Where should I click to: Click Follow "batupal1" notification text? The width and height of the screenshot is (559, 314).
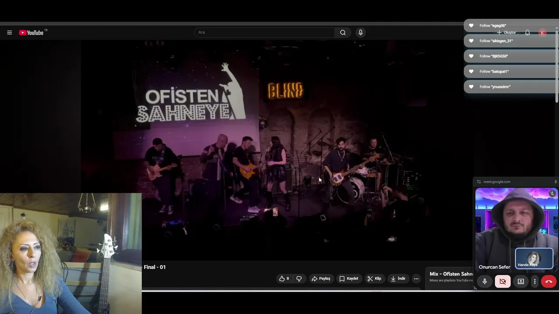click(x=494, y=72)
